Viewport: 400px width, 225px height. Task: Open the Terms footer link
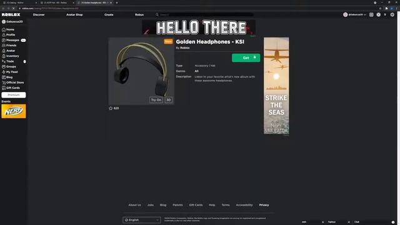226,205
